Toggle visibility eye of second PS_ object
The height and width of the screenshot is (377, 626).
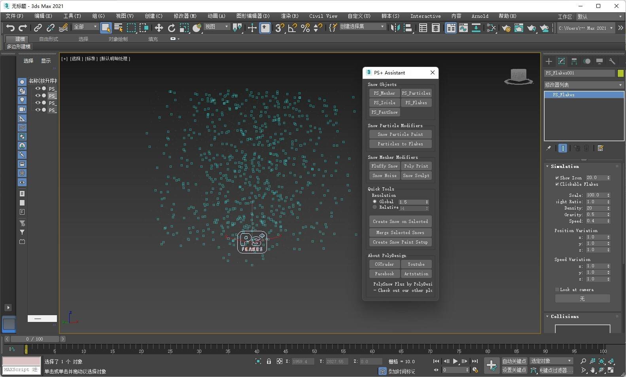tap(38, 96)
